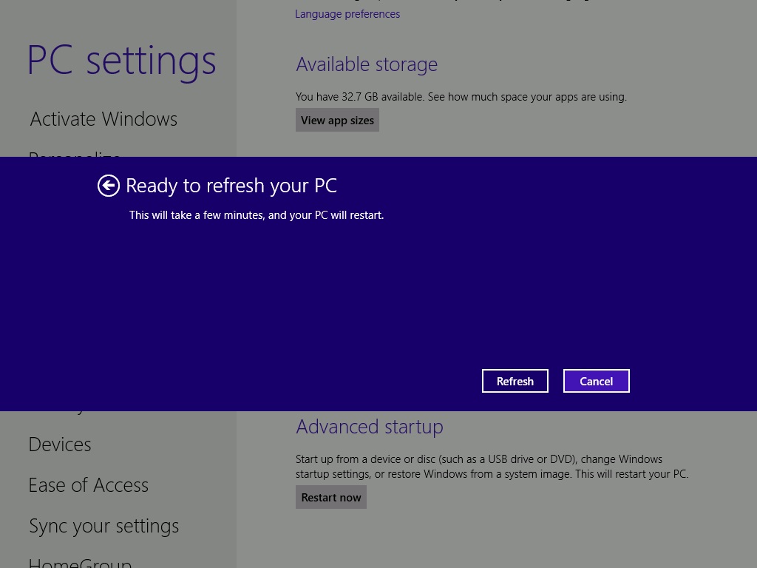This screenshot has width=757, height=568.
Task: Open View app sizes
Action: [337, 119]
